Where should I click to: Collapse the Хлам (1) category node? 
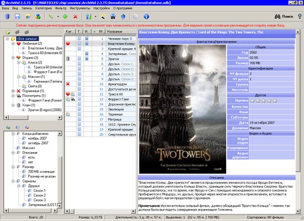point(13,106)
